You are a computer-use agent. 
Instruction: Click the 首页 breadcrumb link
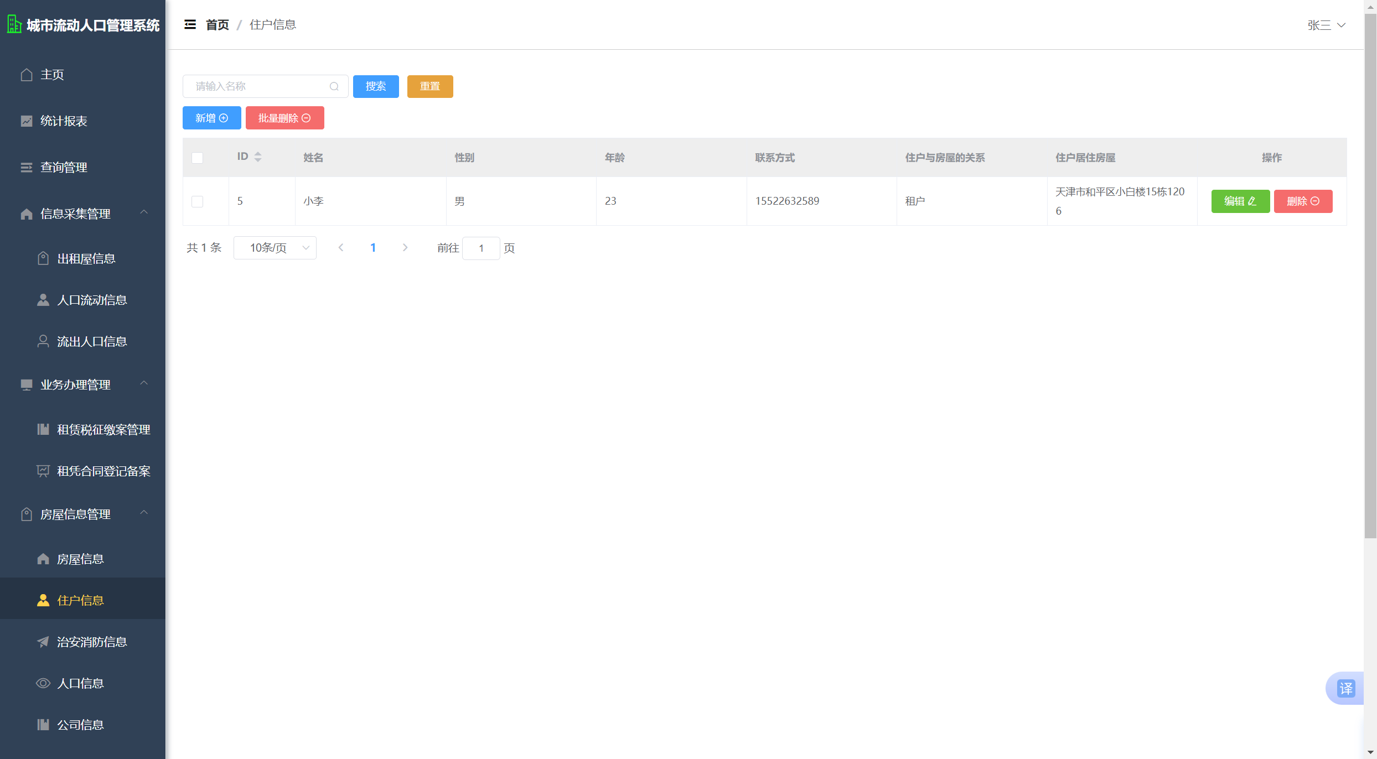click(217, 25)
